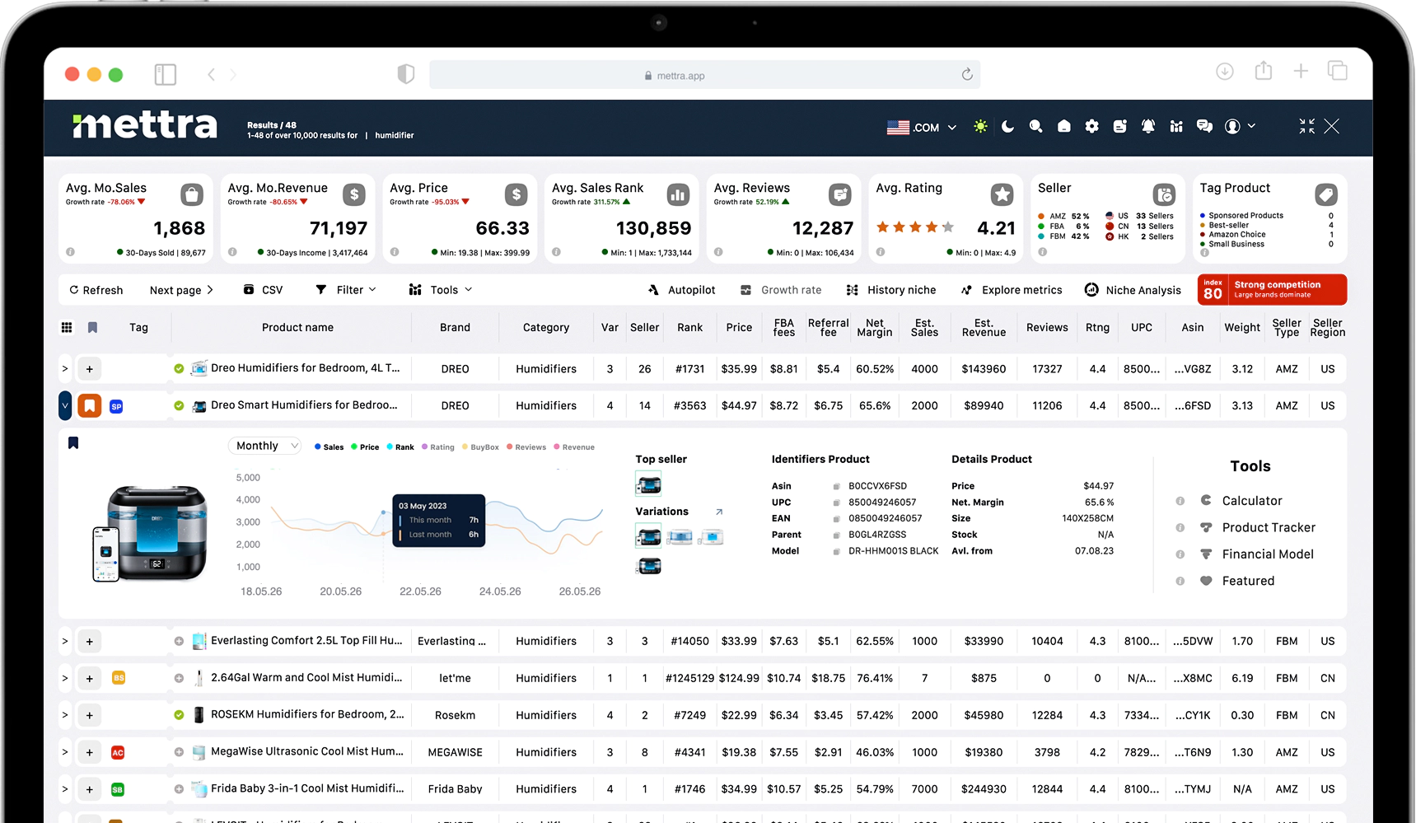Select Autopilot in the toolbar
Image resolution: width=1416 pixels, height=823 pixels.
pyautogui.click(x=681, y=290)
